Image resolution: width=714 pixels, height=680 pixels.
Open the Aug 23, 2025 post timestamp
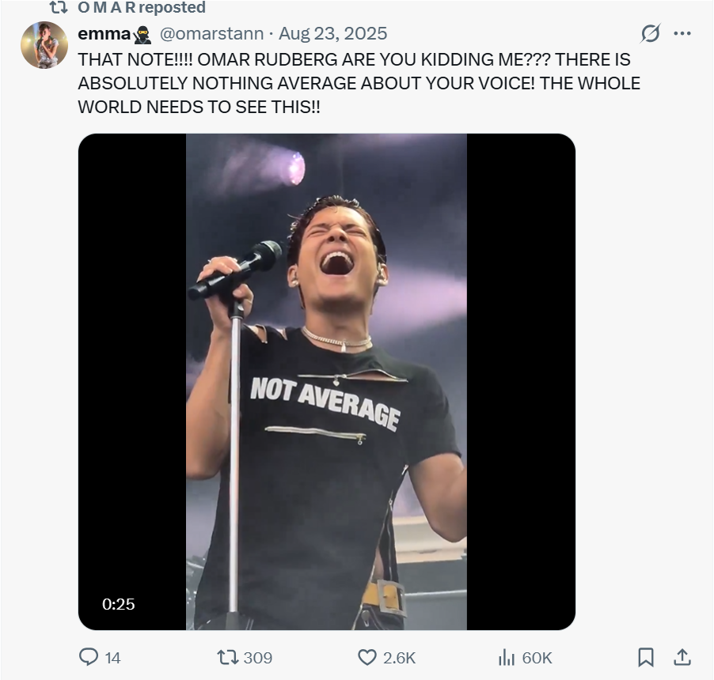click(x=332, y=33)
